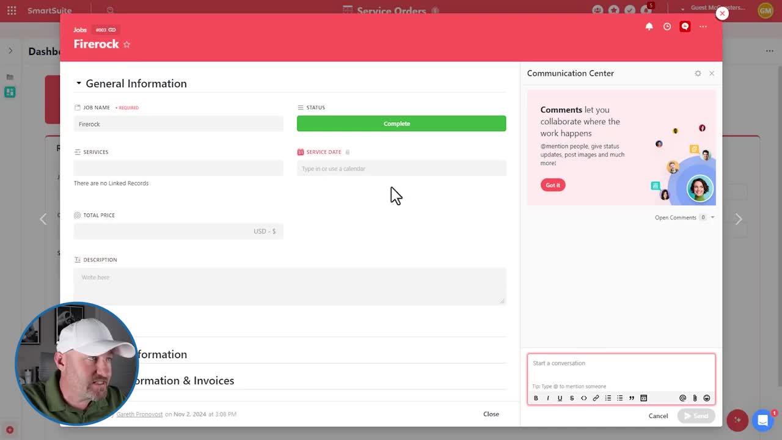
Task: Start a bulleted list in the comment
Action: pyautogui.click(x=619, y=398)
